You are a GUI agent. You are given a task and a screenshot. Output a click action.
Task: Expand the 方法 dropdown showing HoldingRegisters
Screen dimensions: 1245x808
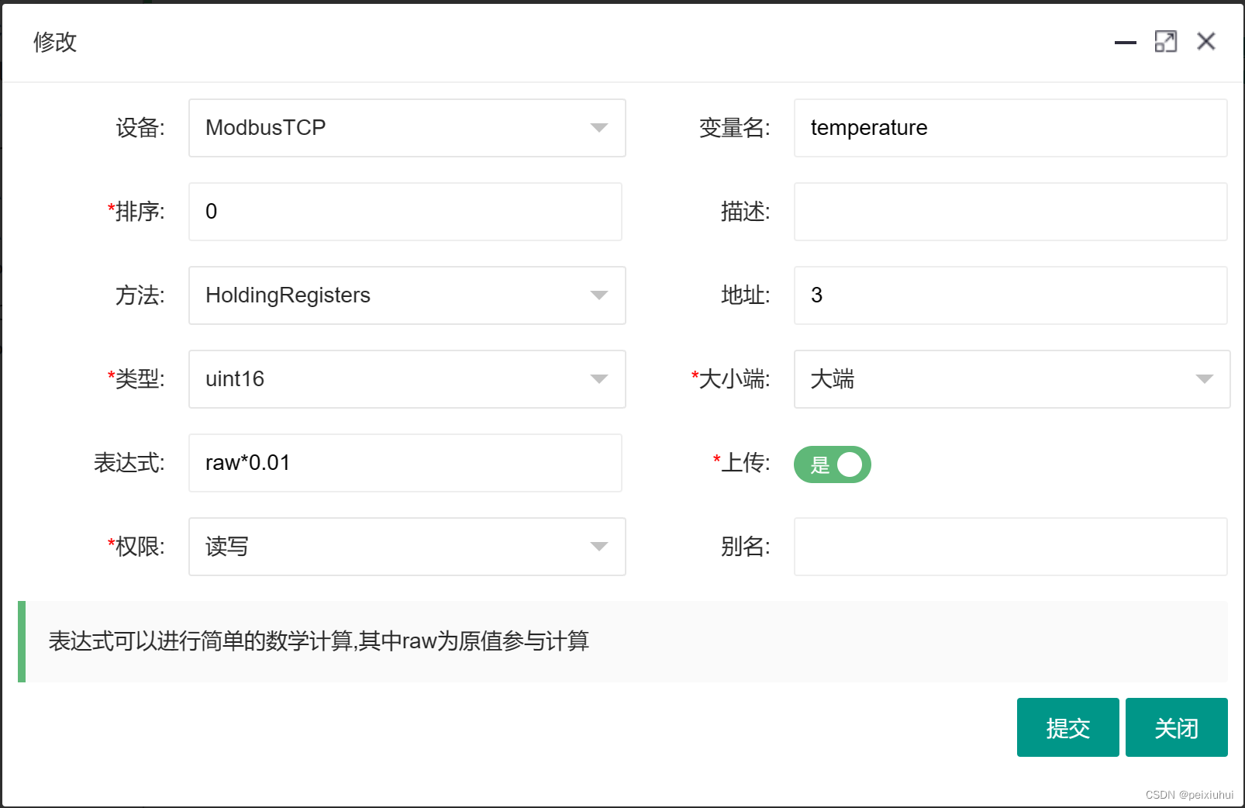598,295
